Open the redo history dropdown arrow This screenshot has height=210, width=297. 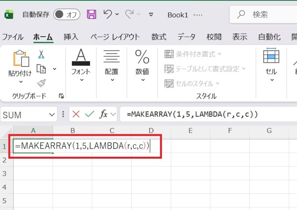[139, 14]
